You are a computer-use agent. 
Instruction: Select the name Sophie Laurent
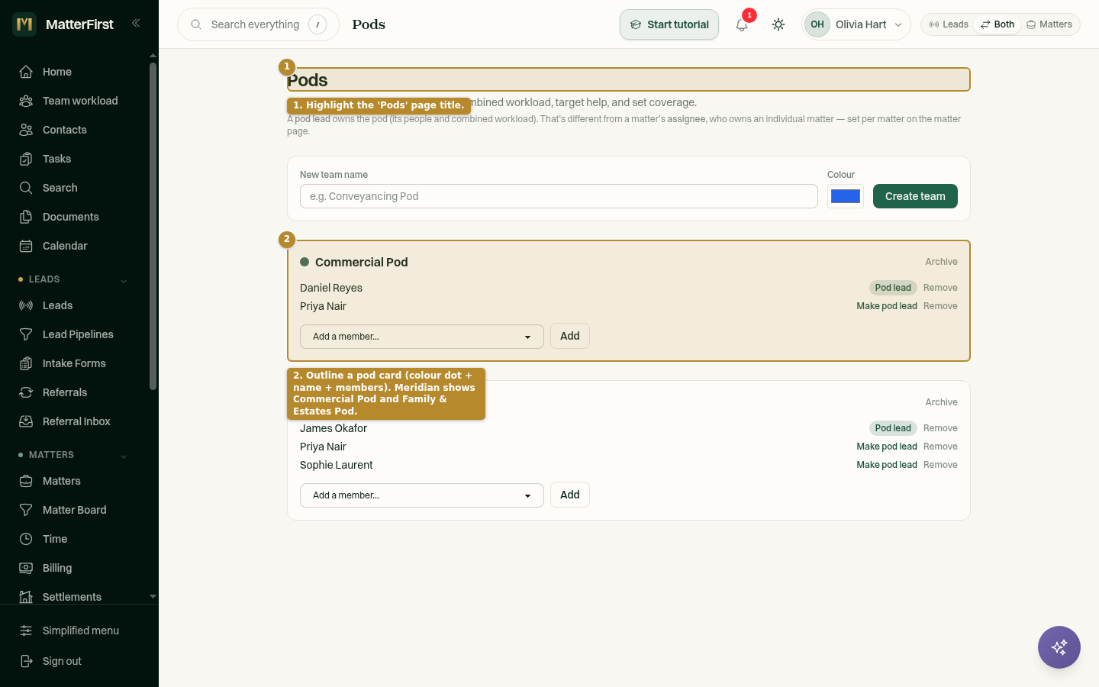coord(337,465)
